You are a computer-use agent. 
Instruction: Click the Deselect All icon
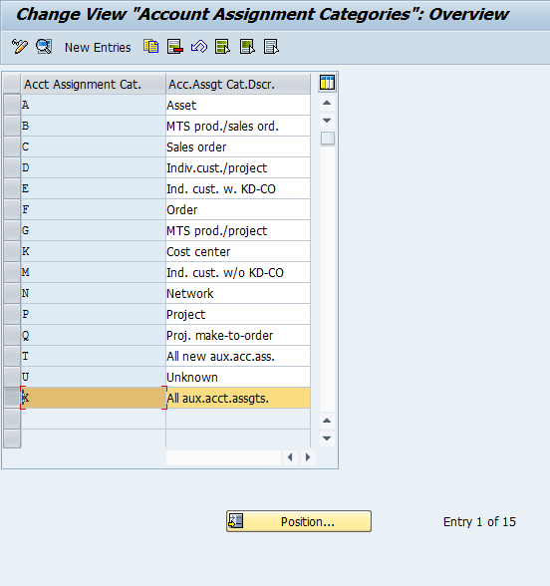tap(271, 47)
